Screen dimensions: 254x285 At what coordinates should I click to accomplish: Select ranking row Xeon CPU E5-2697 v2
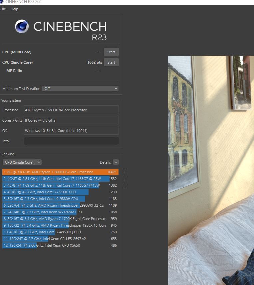[x=60, y=239]
